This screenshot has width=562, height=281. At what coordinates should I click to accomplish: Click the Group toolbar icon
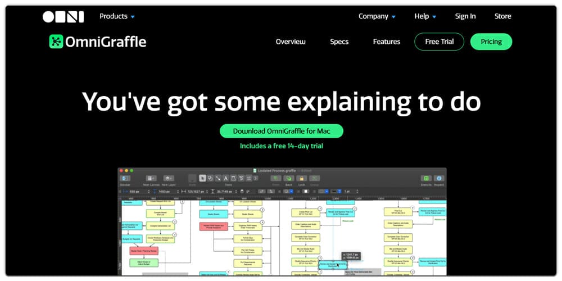click(315, 178)
